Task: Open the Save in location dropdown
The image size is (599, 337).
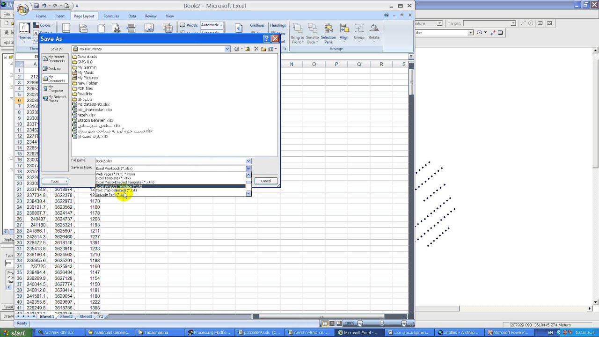Action: (227, 49)
